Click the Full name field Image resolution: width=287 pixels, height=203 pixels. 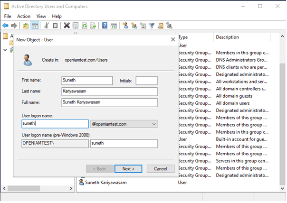click(x=109, y=102)
